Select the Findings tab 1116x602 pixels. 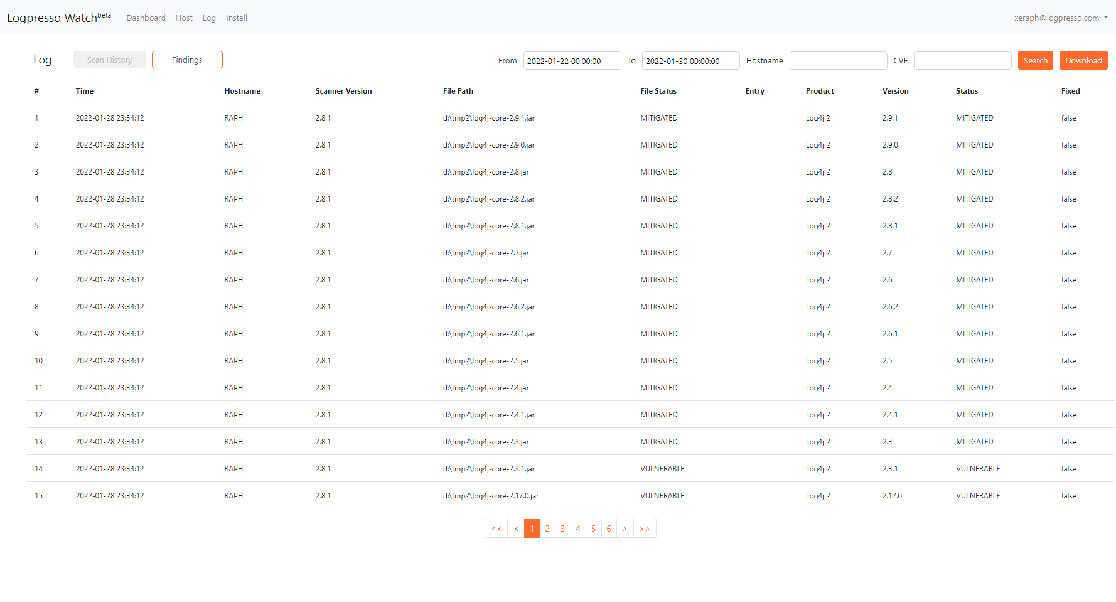click(x=187, y=60)
